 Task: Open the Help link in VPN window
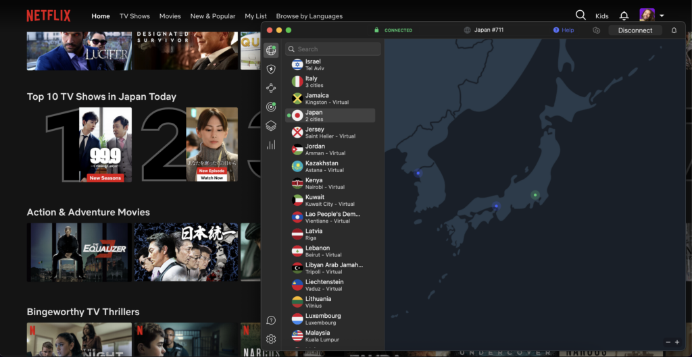coord(564,30)
